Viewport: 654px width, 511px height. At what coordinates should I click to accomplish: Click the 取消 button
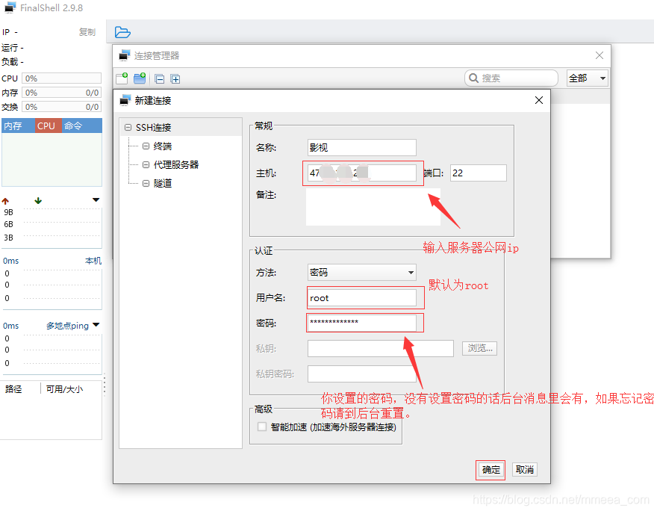(524, 470)
